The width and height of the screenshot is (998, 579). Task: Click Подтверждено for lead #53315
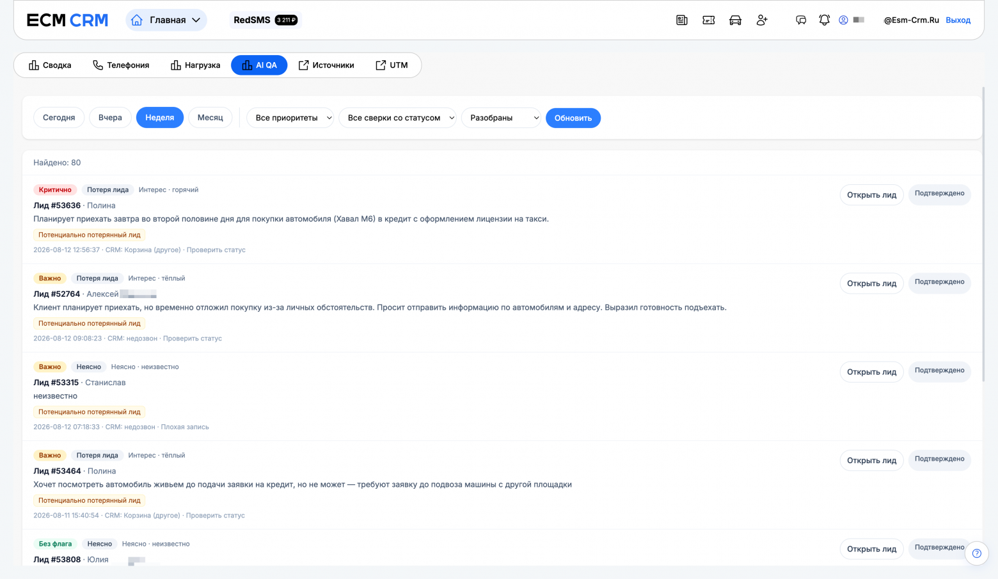click(940, 370)
